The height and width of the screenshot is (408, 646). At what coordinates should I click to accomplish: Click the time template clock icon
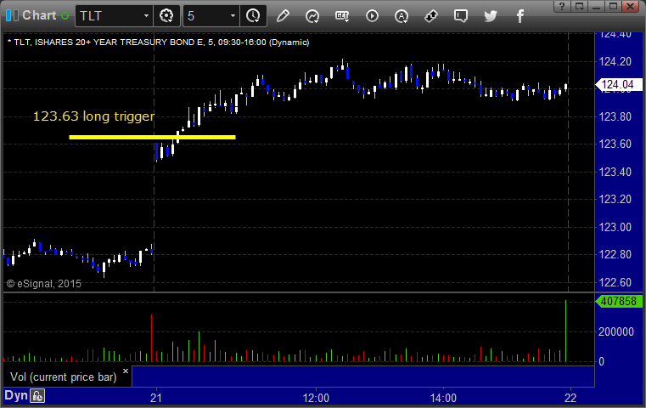[253, 16]
